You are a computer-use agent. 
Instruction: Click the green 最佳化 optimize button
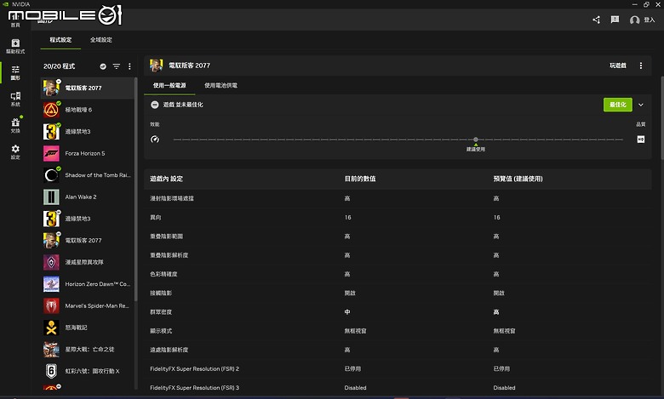point(617,105)
